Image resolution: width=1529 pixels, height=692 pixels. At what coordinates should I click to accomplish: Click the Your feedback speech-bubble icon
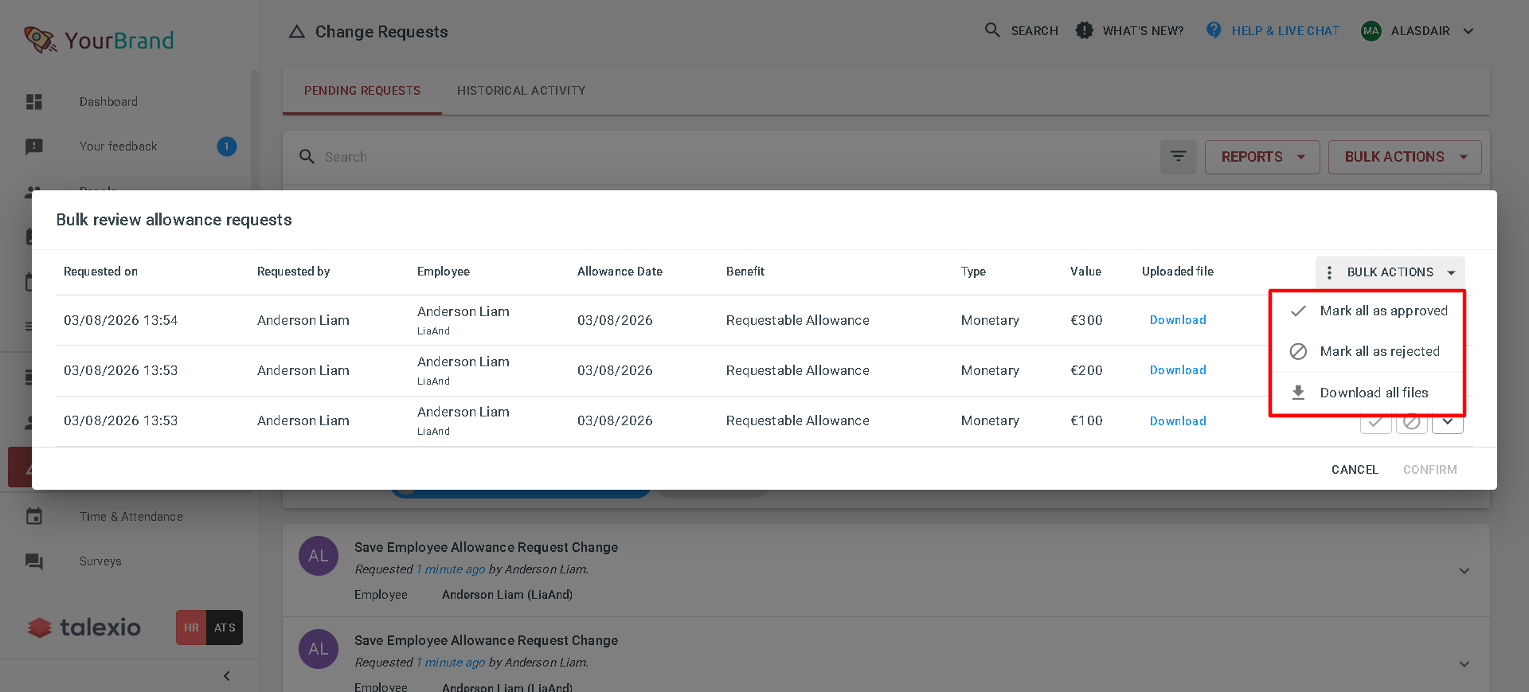click(34, 147)
